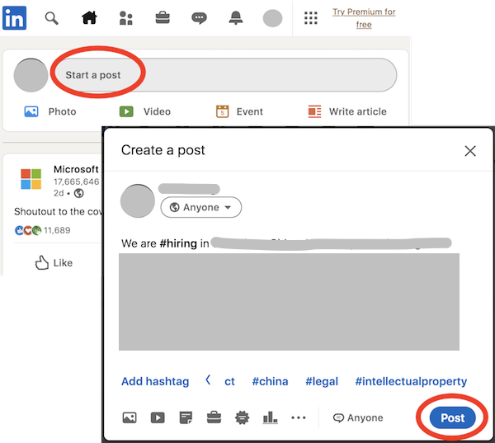Click the Add video icon in dialog
The width and height of the screenshot is (495, 443).
(158, 417)
